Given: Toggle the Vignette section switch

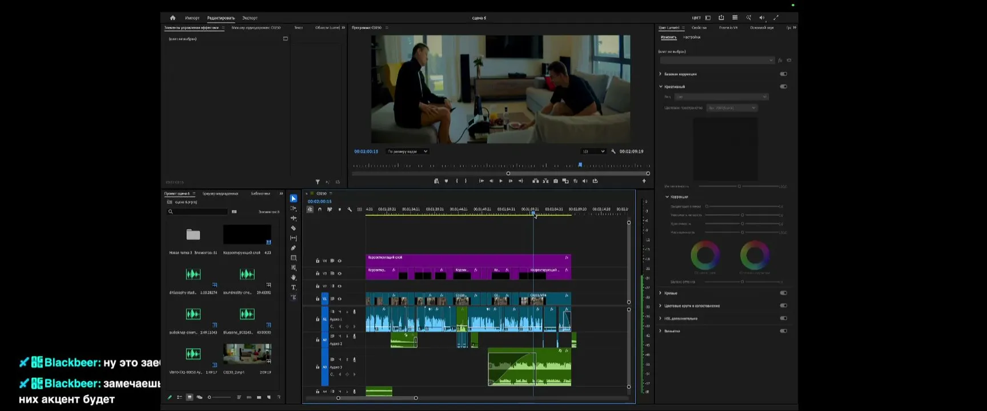Looking at the screenshot, I should click(x=784, y=331).
